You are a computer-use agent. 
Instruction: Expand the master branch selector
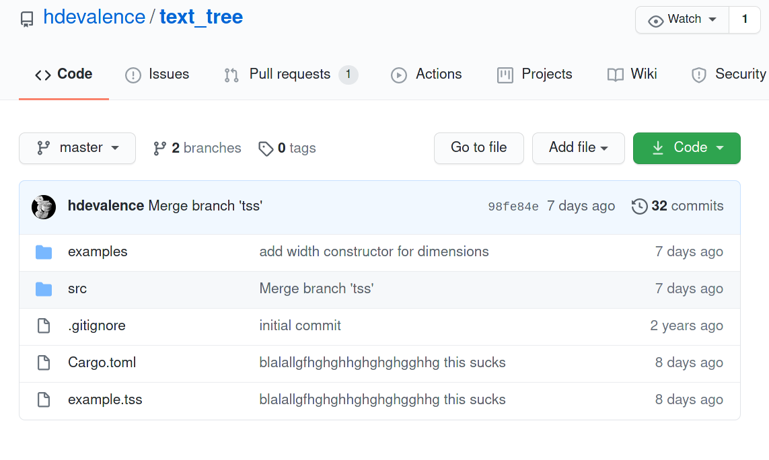tap(77, 148)
